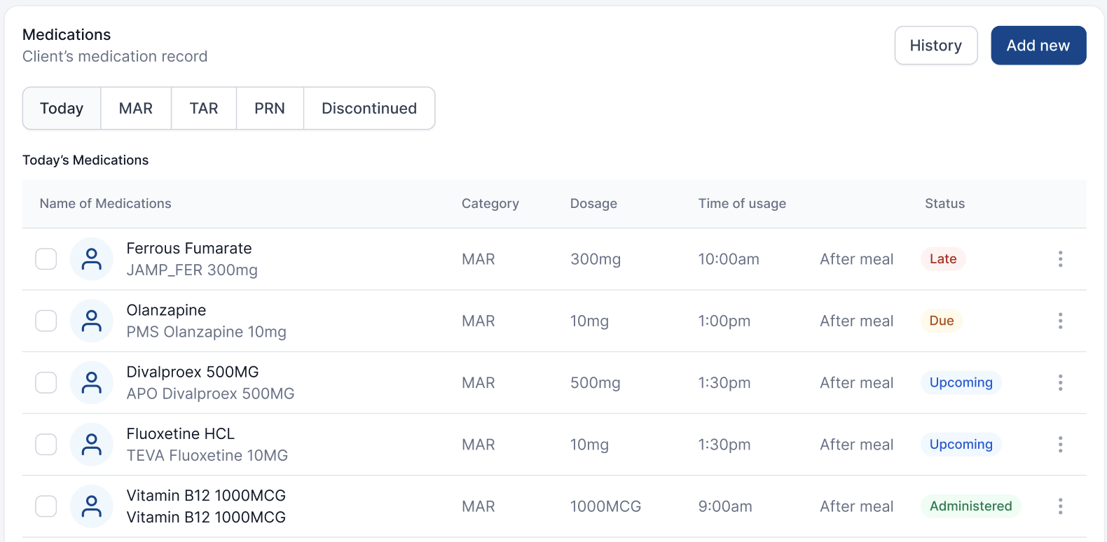Click the Add new button
The height and width of the screenshot is (542, 1107).
click(x=1038, y=46)
